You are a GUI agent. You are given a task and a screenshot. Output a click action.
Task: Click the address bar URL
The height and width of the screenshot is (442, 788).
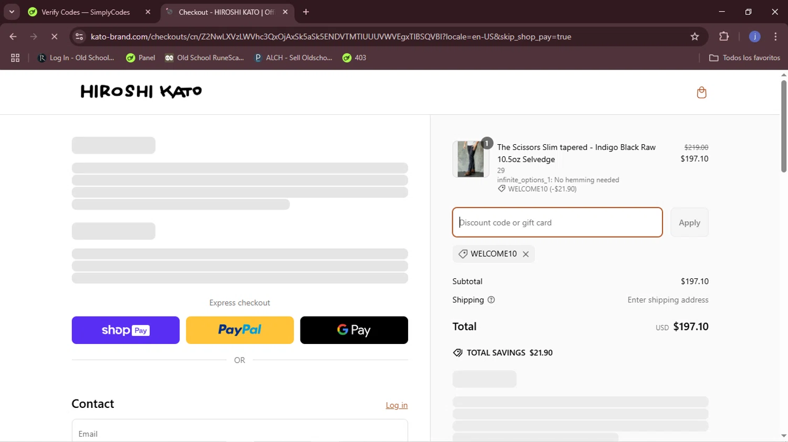tap(331, 37)
